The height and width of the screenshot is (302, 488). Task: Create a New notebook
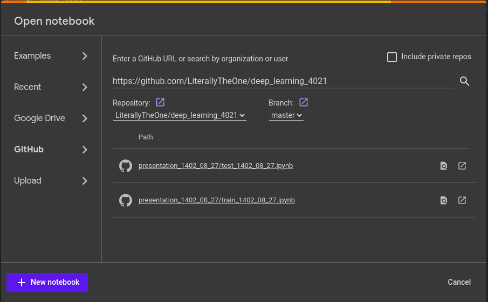click(47, 283)
